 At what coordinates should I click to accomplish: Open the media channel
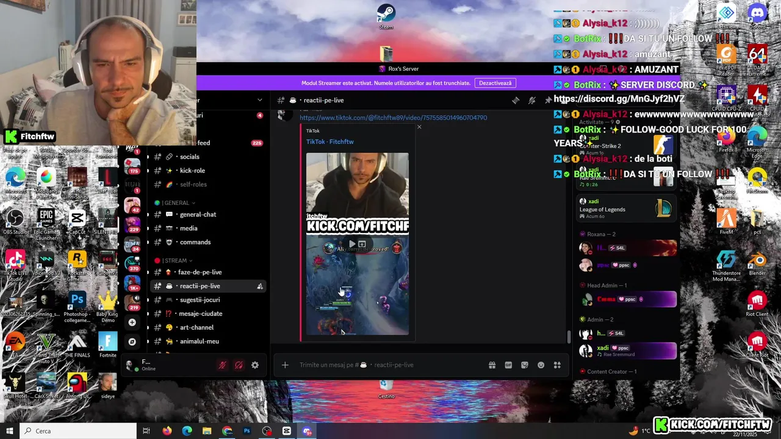coord(207,228)
